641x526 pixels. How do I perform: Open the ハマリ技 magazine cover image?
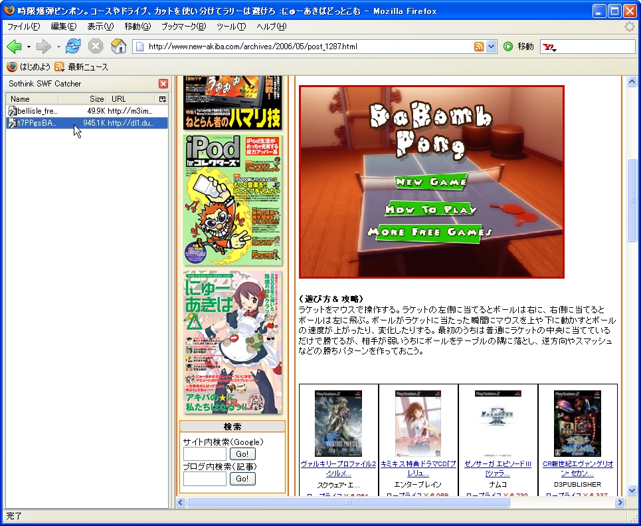coord(232,103)
